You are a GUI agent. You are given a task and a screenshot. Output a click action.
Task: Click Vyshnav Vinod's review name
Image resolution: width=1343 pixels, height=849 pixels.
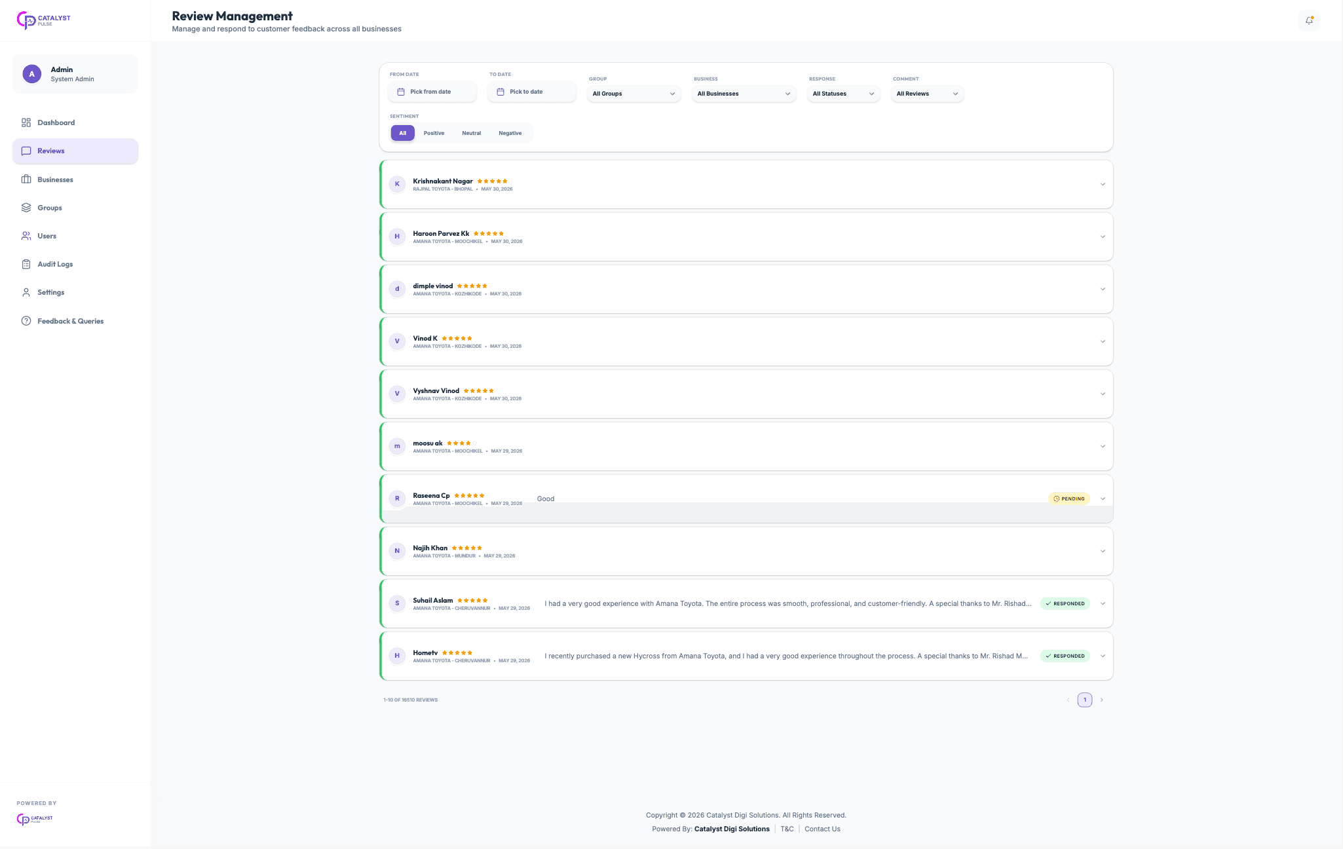click(436, 390)
